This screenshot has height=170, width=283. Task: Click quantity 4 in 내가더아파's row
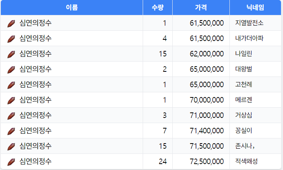[165, 39]
